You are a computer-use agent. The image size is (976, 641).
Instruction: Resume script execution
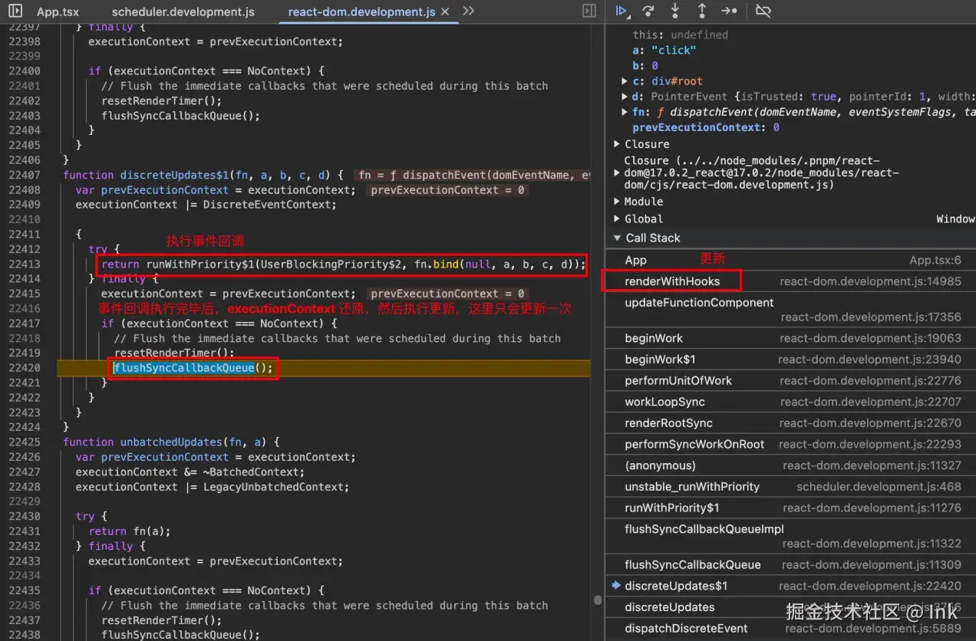(622, 12)
